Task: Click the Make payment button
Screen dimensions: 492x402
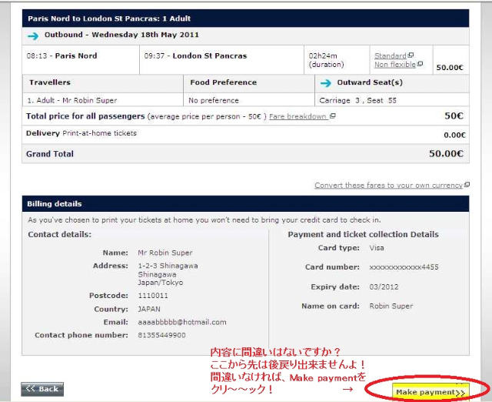Action: tap(430, 392)
